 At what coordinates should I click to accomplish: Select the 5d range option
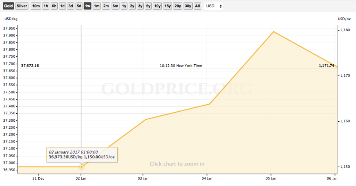79,6
